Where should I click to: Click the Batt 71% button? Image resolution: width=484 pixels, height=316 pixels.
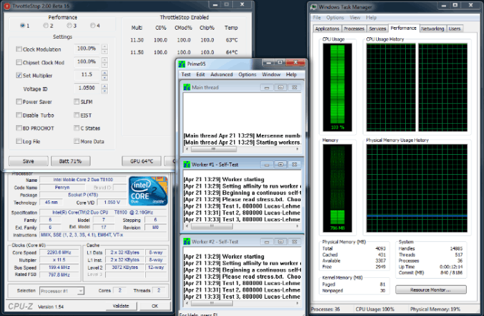[71, 161]
